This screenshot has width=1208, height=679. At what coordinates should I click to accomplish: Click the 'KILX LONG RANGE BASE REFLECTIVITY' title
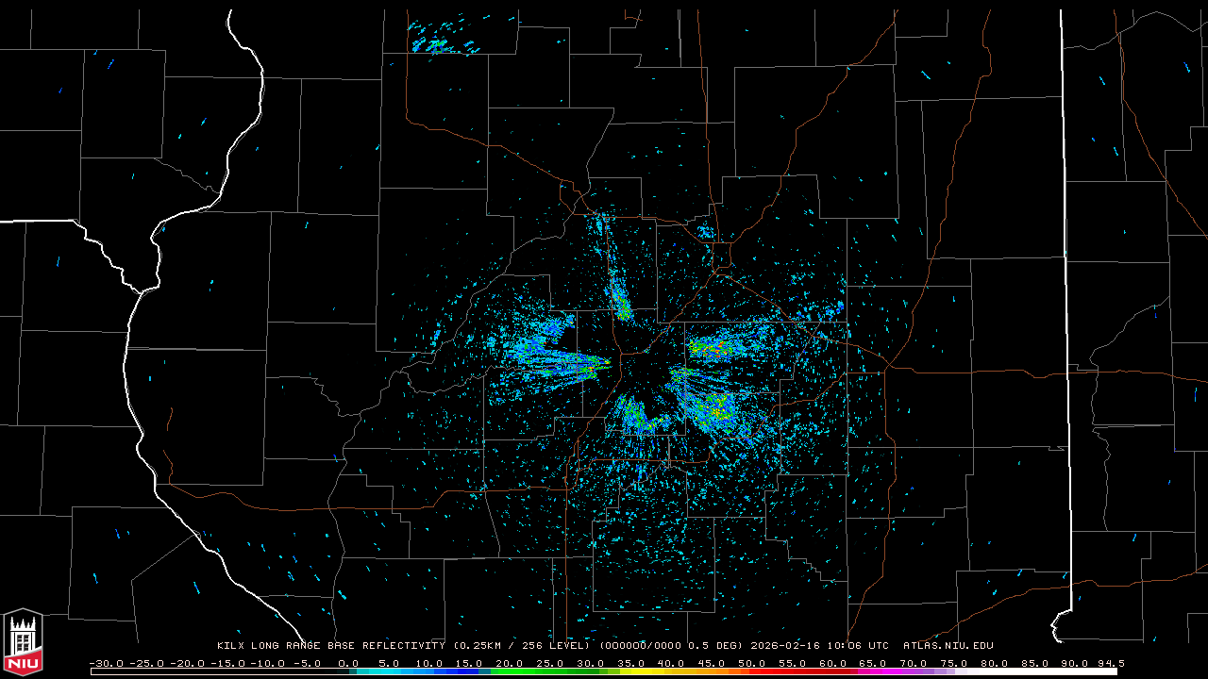331,645
